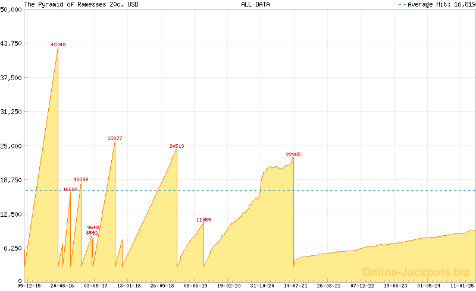476x291 pixels.
Task: Click the 18399 peak value label
Action: [x=82, y=179]
